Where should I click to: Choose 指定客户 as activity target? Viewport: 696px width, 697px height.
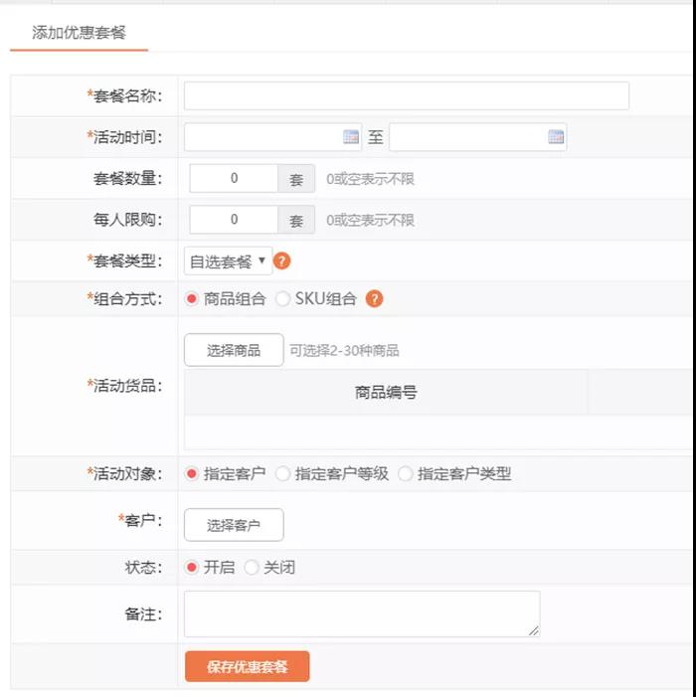coord(192,474)
